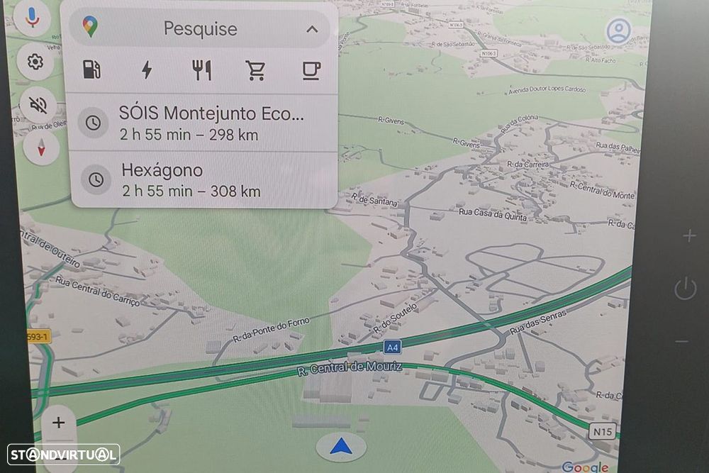Find grocery stores with cart icon
Screen dimensions: 709x473
pos(256,70)
